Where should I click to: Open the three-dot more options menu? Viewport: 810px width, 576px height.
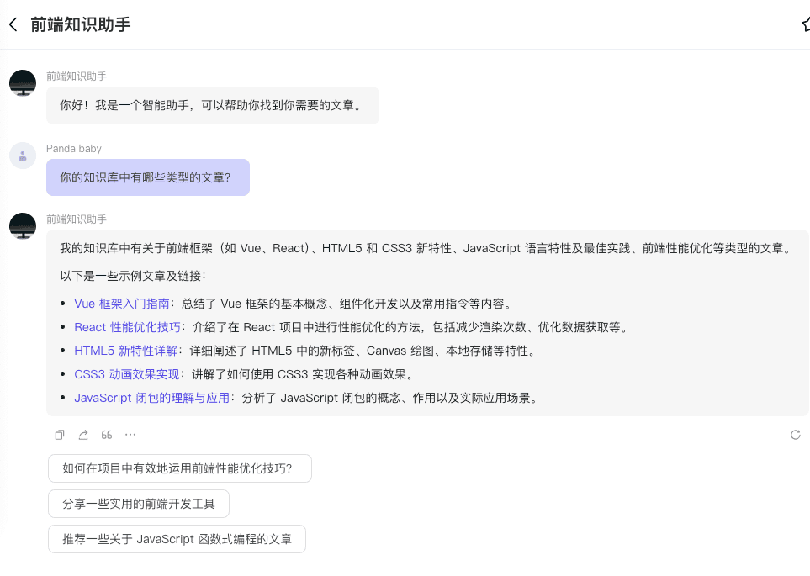(x=130, y=435)
